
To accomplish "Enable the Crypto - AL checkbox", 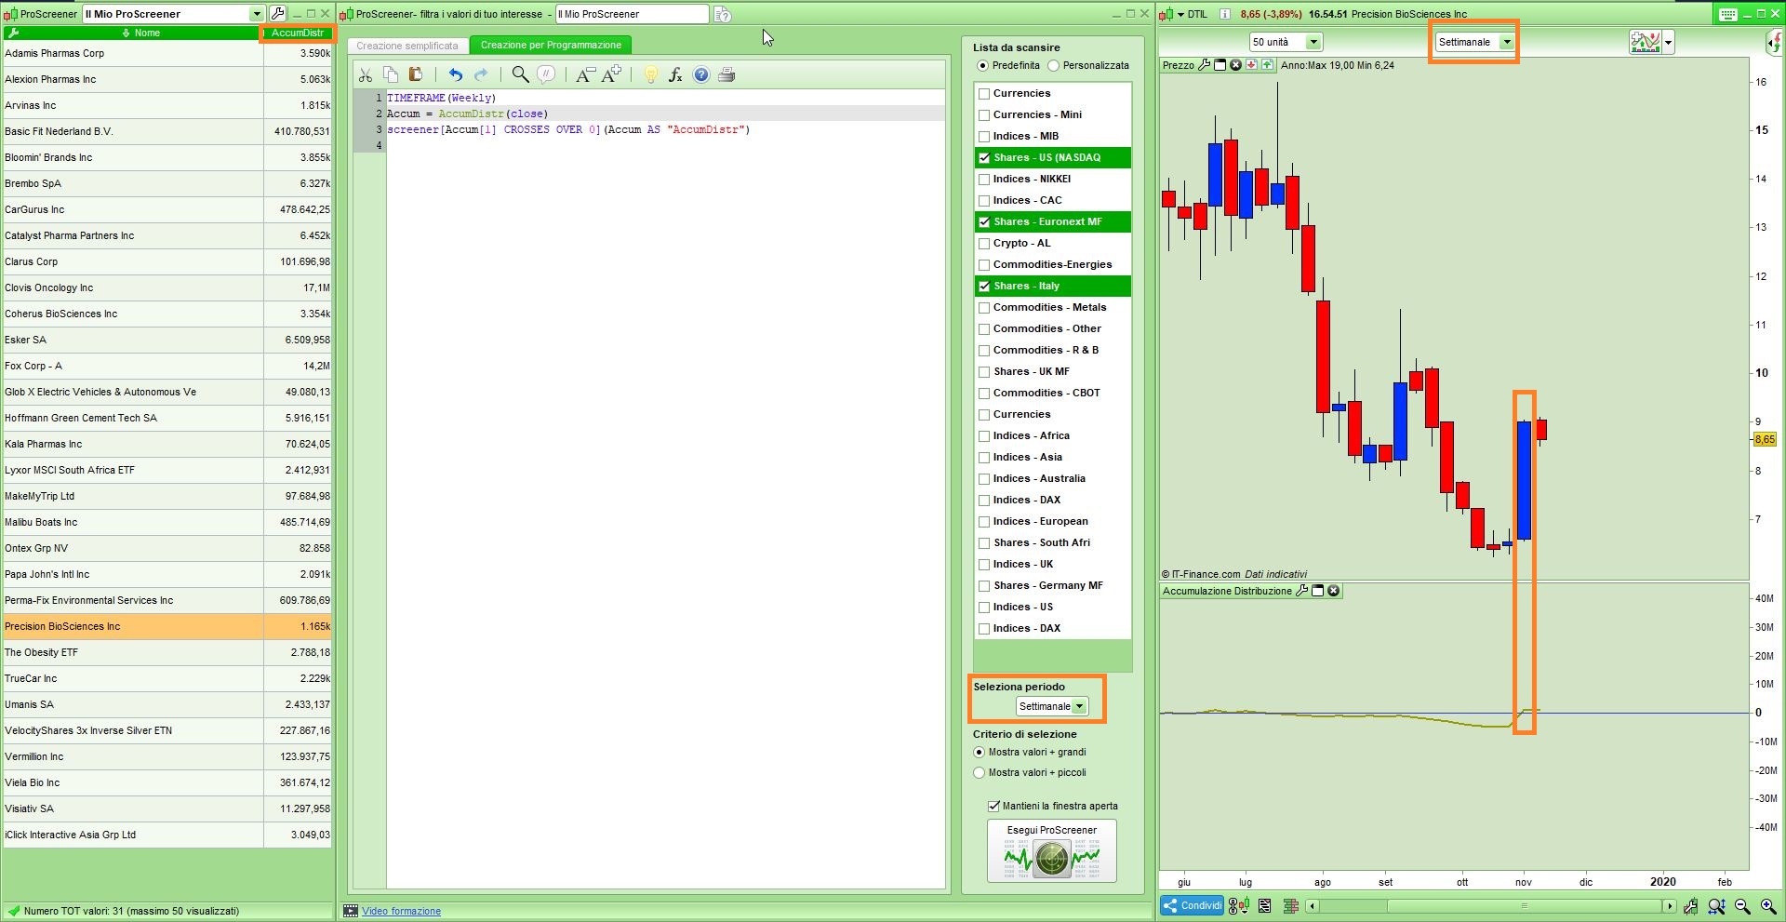I will pyautogui.click(x=984, y=244).
